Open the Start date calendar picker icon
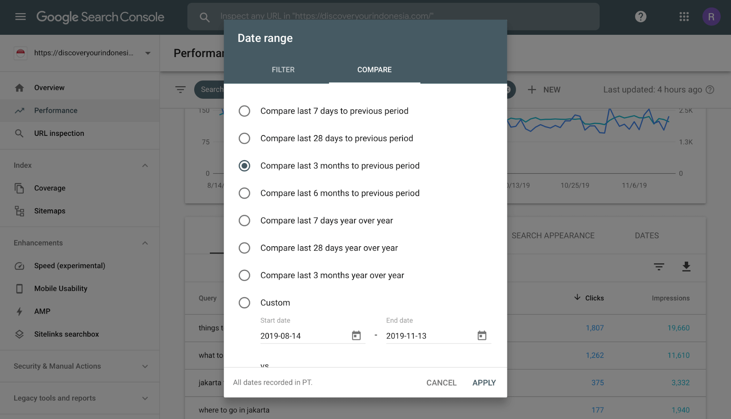 [356, 335]
